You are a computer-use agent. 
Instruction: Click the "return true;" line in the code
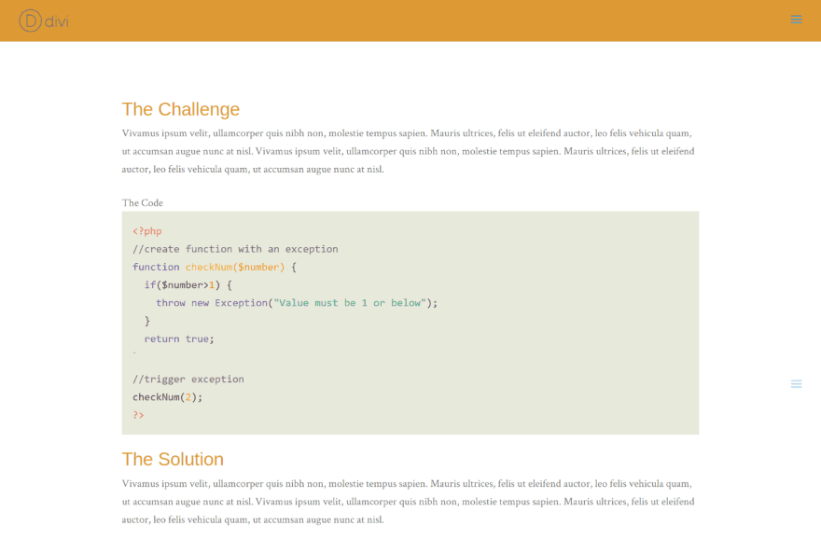pyautogui.click(x=179, y=339)
